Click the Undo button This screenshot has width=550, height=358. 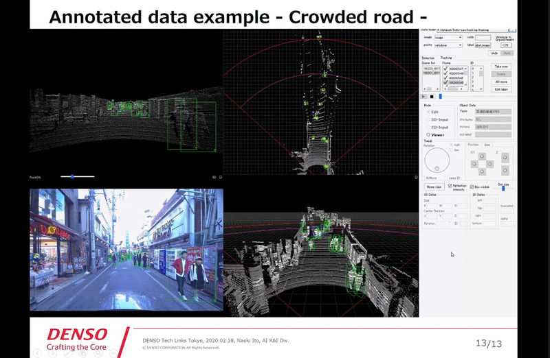[494, 53]
